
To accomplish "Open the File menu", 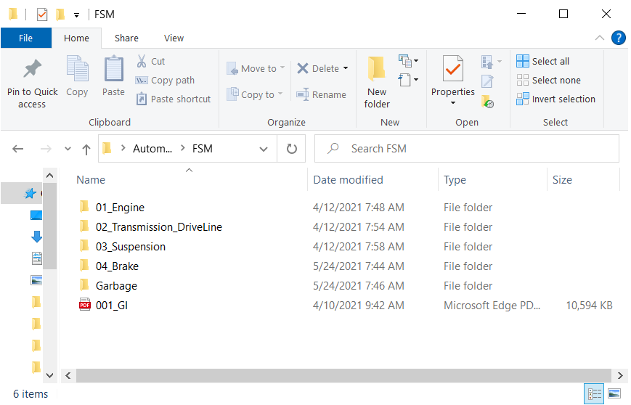I will [x=25, y=38].
